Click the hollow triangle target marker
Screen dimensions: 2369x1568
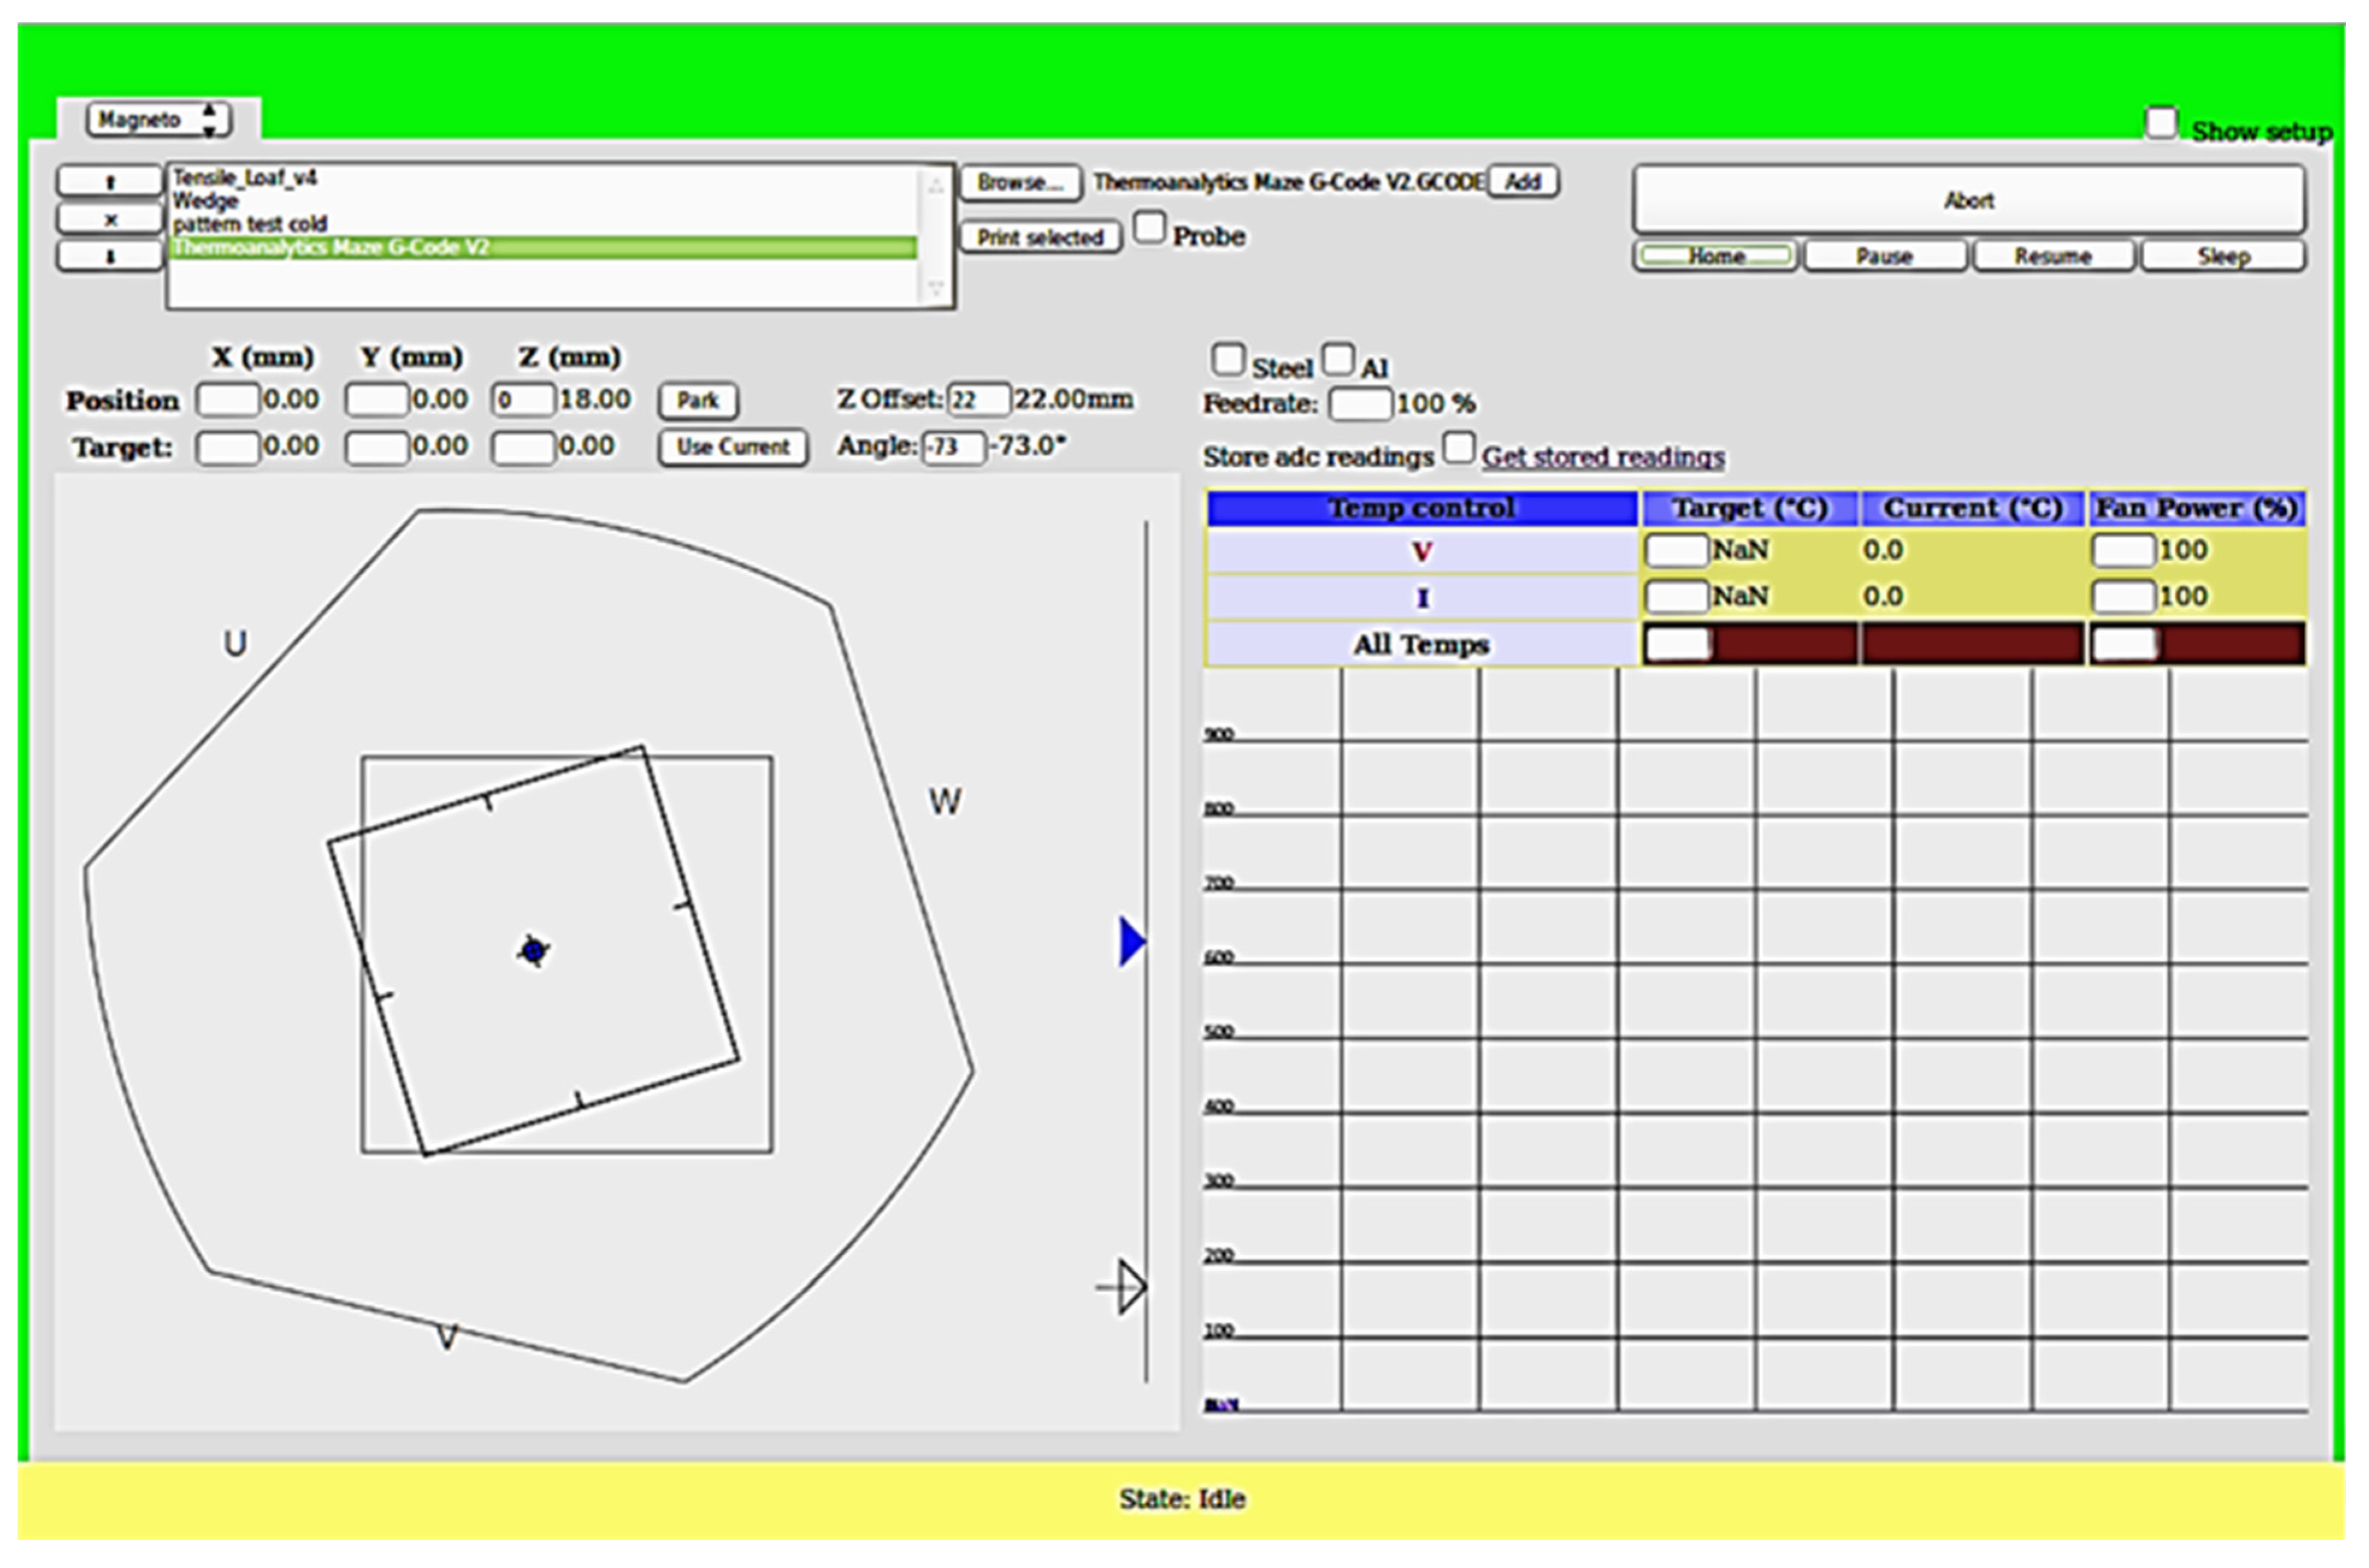click(1130, 1287)
